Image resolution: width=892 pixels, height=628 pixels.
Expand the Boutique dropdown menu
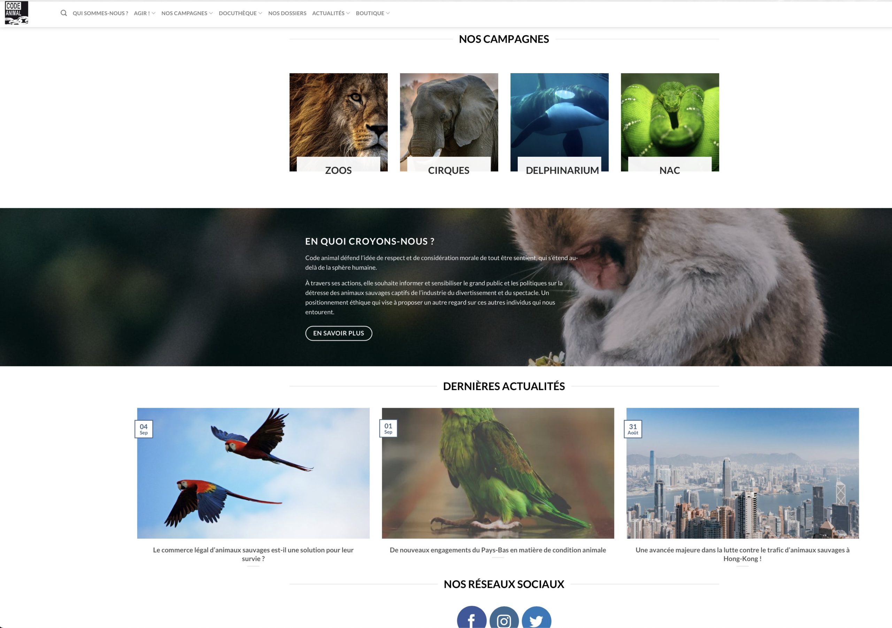pyautogui.click(x=372, y=13)
